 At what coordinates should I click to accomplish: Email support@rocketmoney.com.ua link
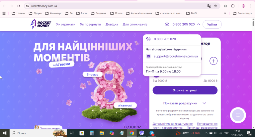[176, 57]
